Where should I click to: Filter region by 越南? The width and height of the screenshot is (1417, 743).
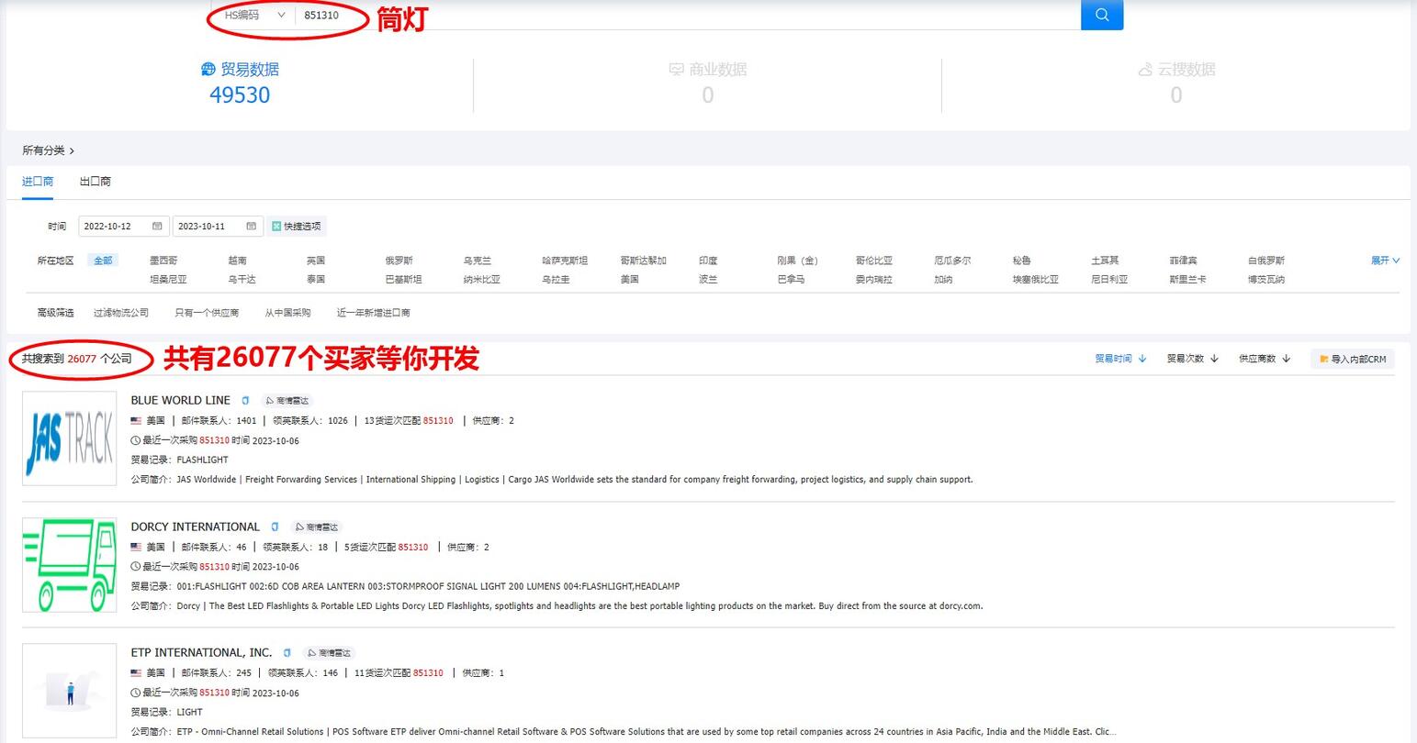(237, 261)
